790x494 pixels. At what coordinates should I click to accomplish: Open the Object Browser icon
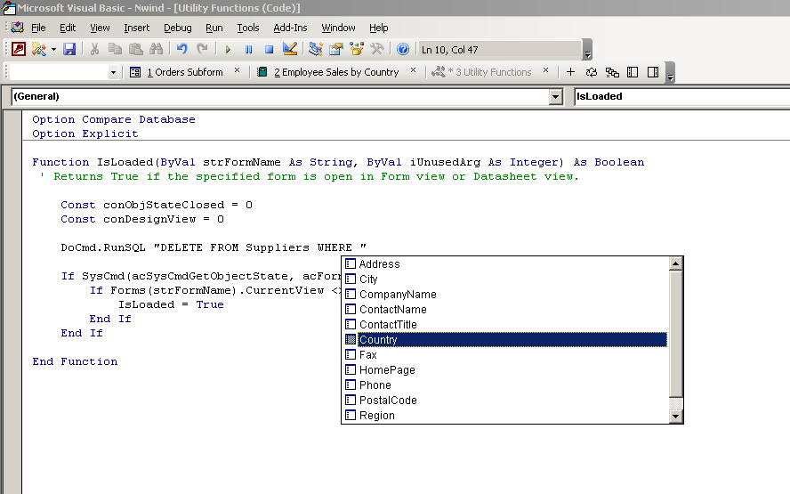coord(357,49)
